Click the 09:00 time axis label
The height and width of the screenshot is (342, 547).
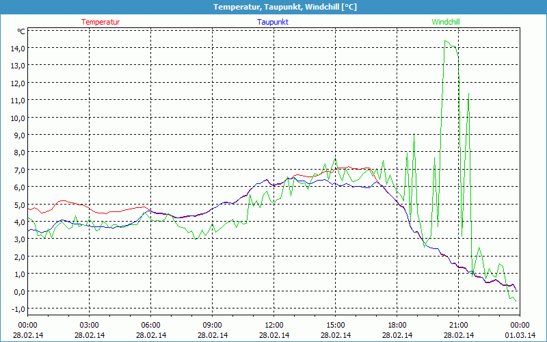point(212,325)
